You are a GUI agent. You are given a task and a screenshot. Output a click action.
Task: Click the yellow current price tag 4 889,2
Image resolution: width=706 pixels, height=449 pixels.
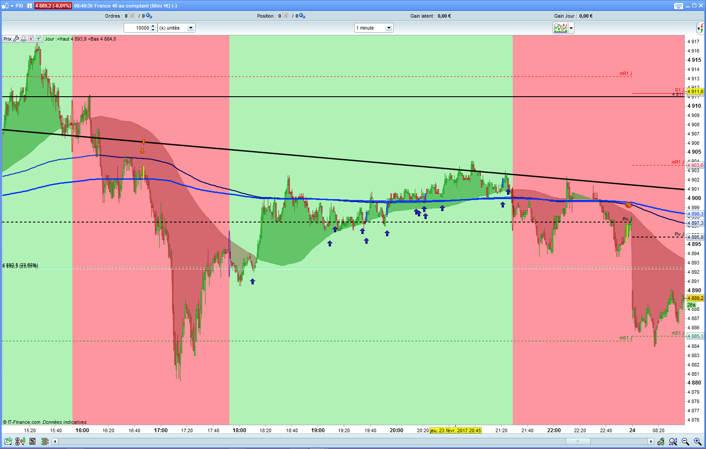[695, 298]
